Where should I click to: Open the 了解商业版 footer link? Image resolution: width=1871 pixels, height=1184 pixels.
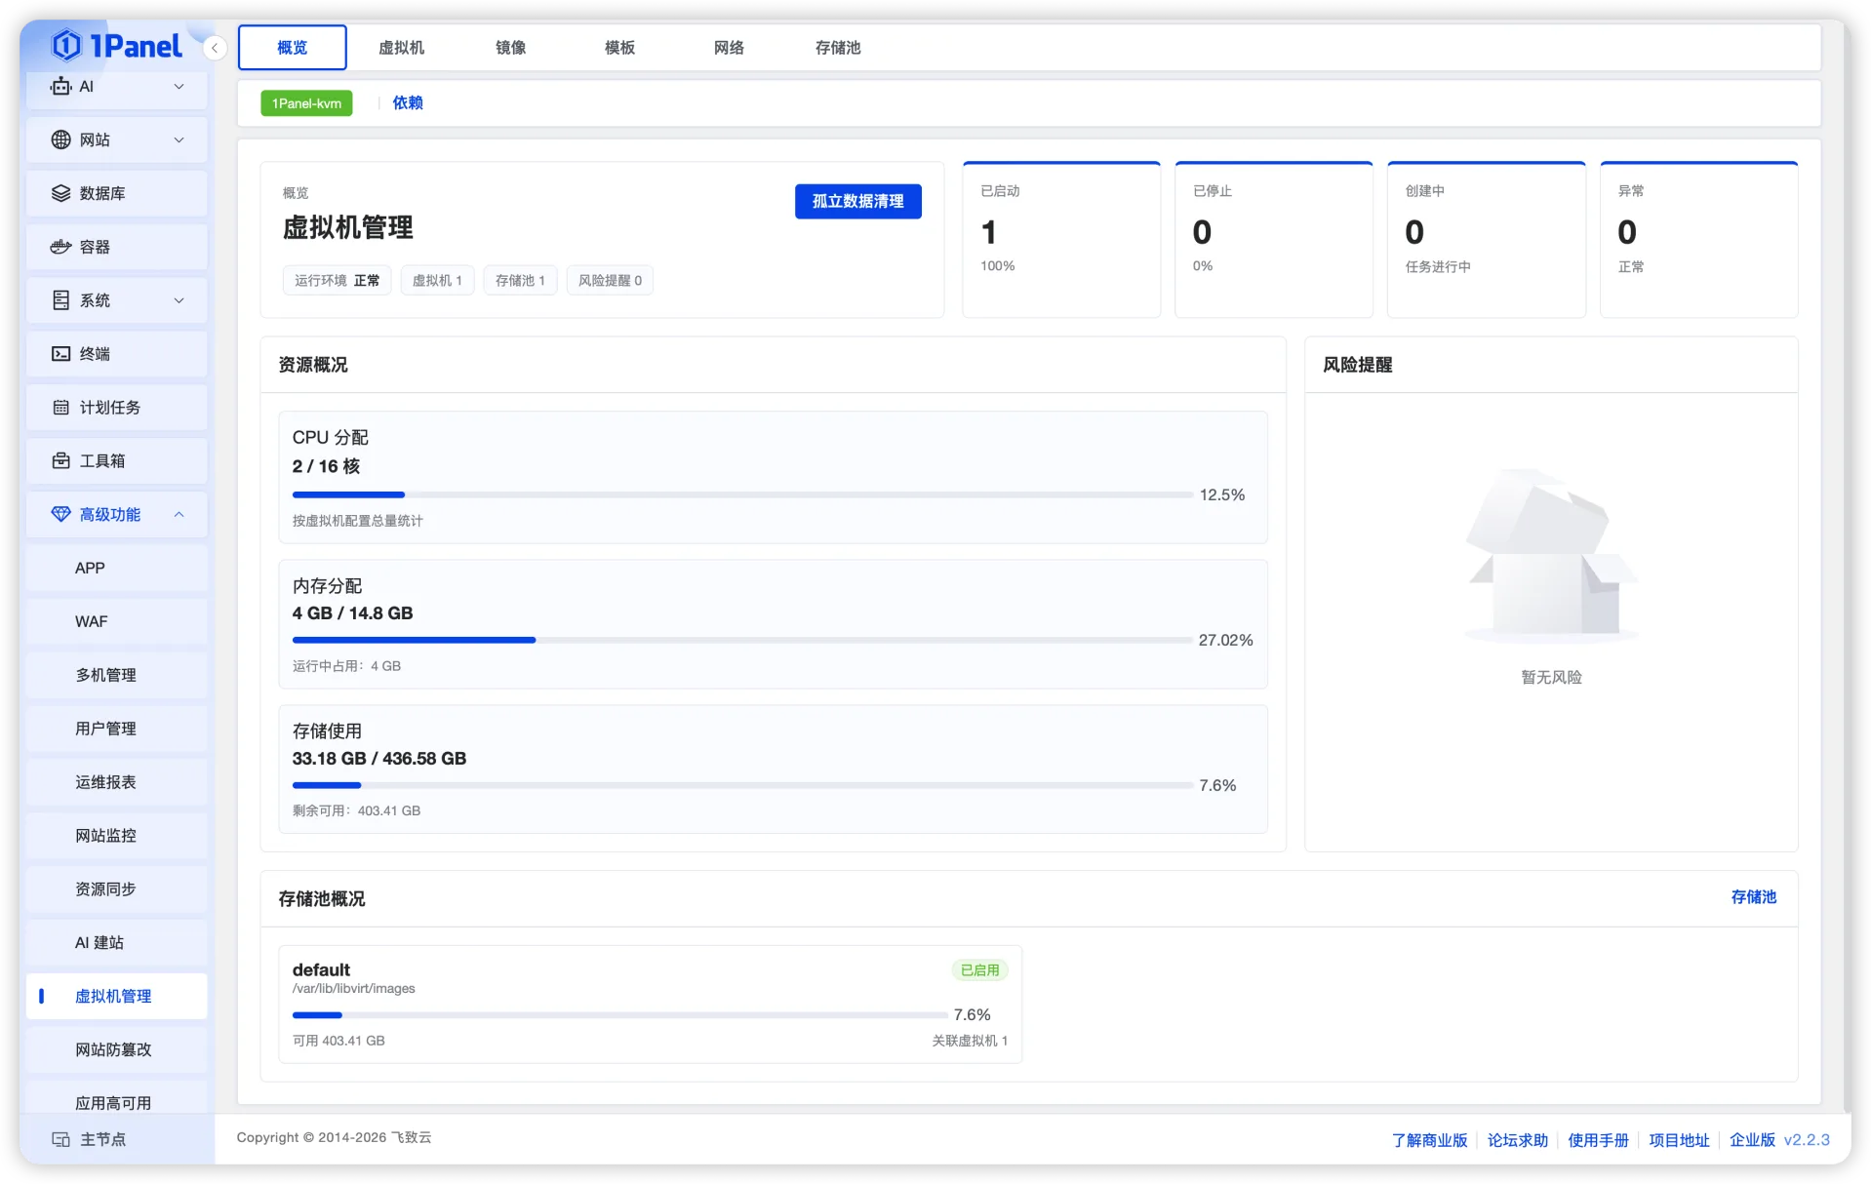(x=1429, y=1140)
